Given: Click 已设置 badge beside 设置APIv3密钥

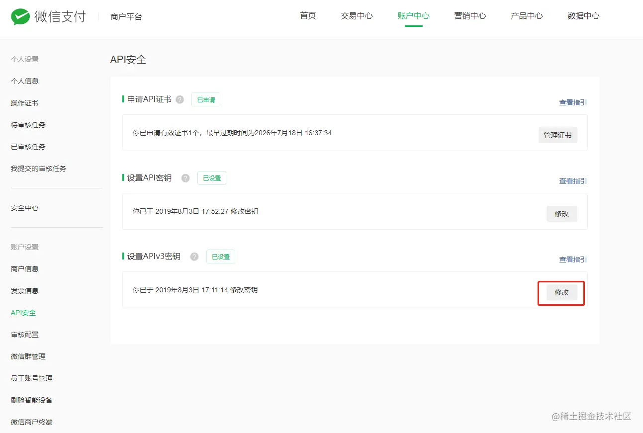Looking at the screenshot, I should [221, 257].
